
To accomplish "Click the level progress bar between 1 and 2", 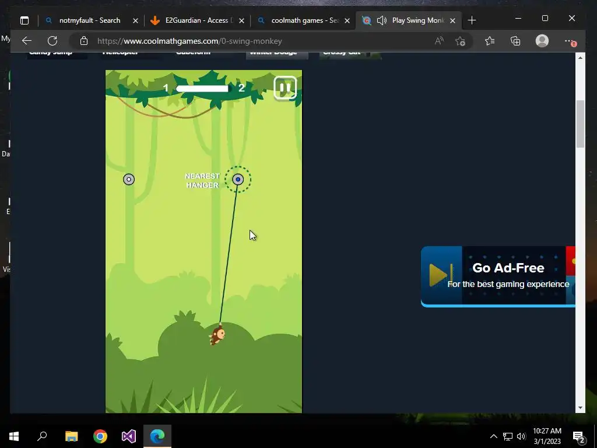I will [202, 89].
